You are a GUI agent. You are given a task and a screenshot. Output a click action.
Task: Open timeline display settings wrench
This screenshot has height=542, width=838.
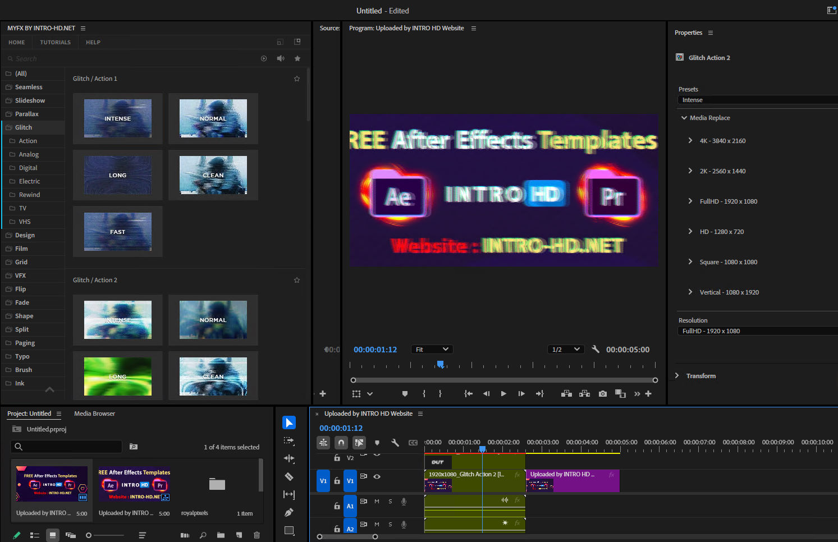pyautogui.click(x=395, y=443)
